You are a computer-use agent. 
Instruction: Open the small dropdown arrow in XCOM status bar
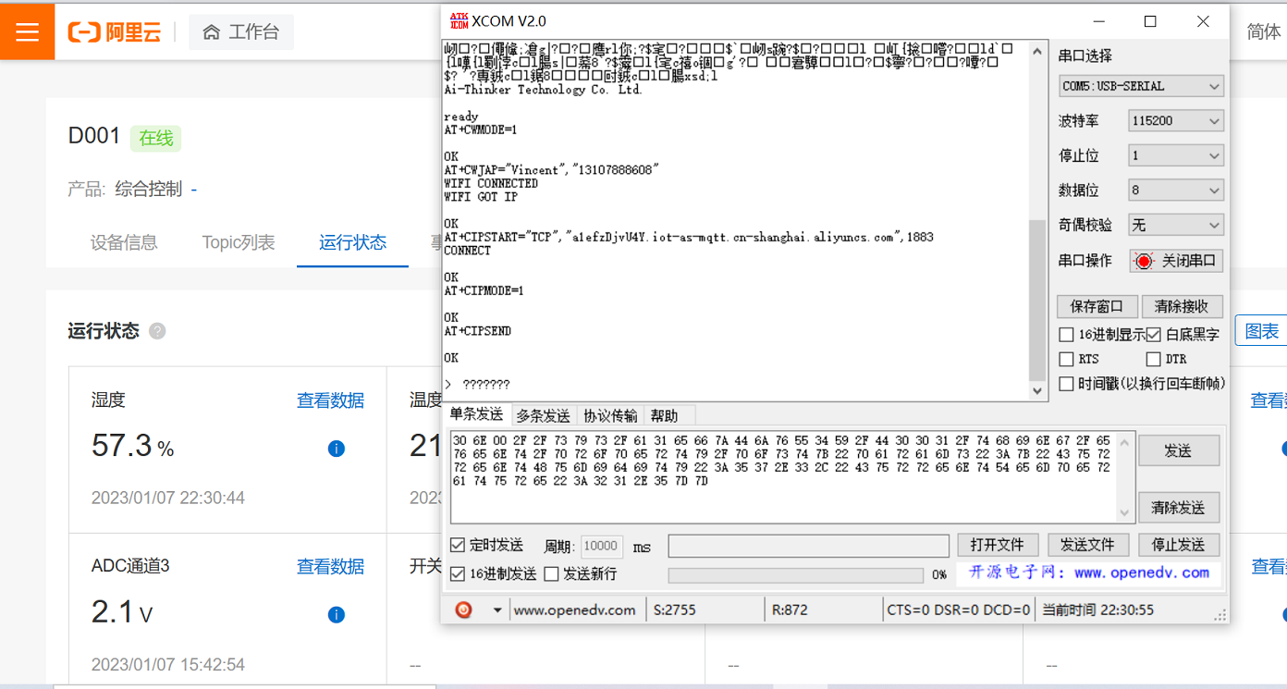(497, 610)
